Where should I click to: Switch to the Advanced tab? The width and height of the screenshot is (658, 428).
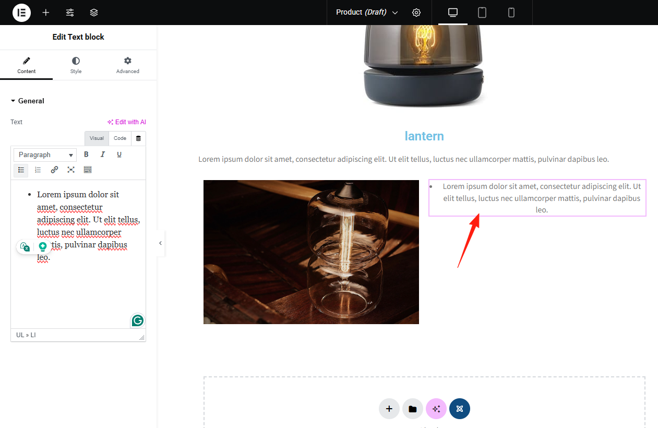[x=128, y=65]
